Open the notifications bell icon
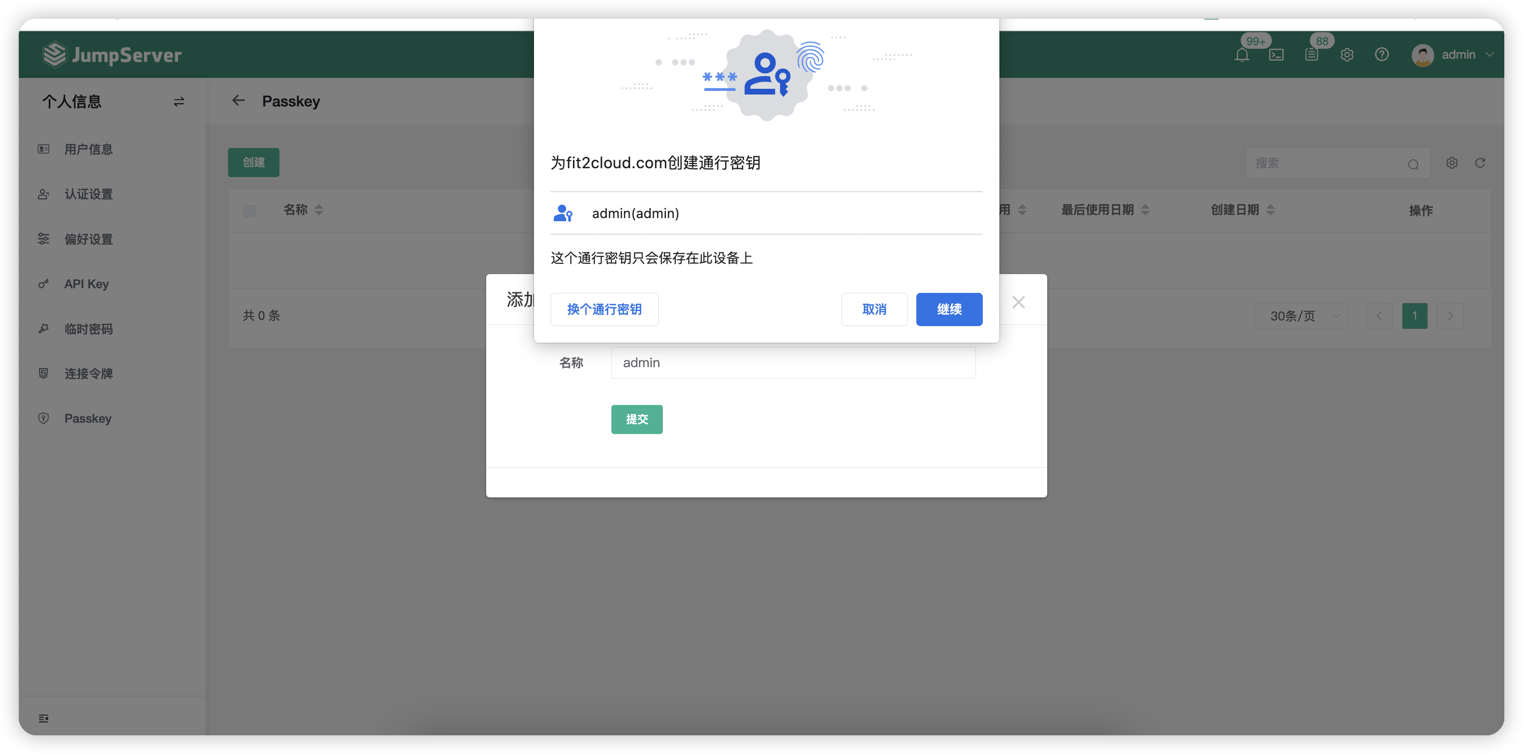 pos(1241,55)
